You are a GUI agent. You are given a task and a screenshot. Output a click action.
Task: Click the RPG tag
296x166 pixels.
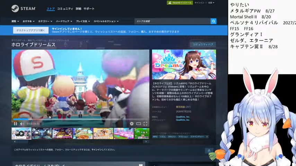155,137
